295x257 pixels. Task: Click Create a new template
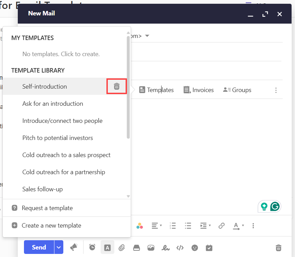pyautogui.click(x=67, y=226)
